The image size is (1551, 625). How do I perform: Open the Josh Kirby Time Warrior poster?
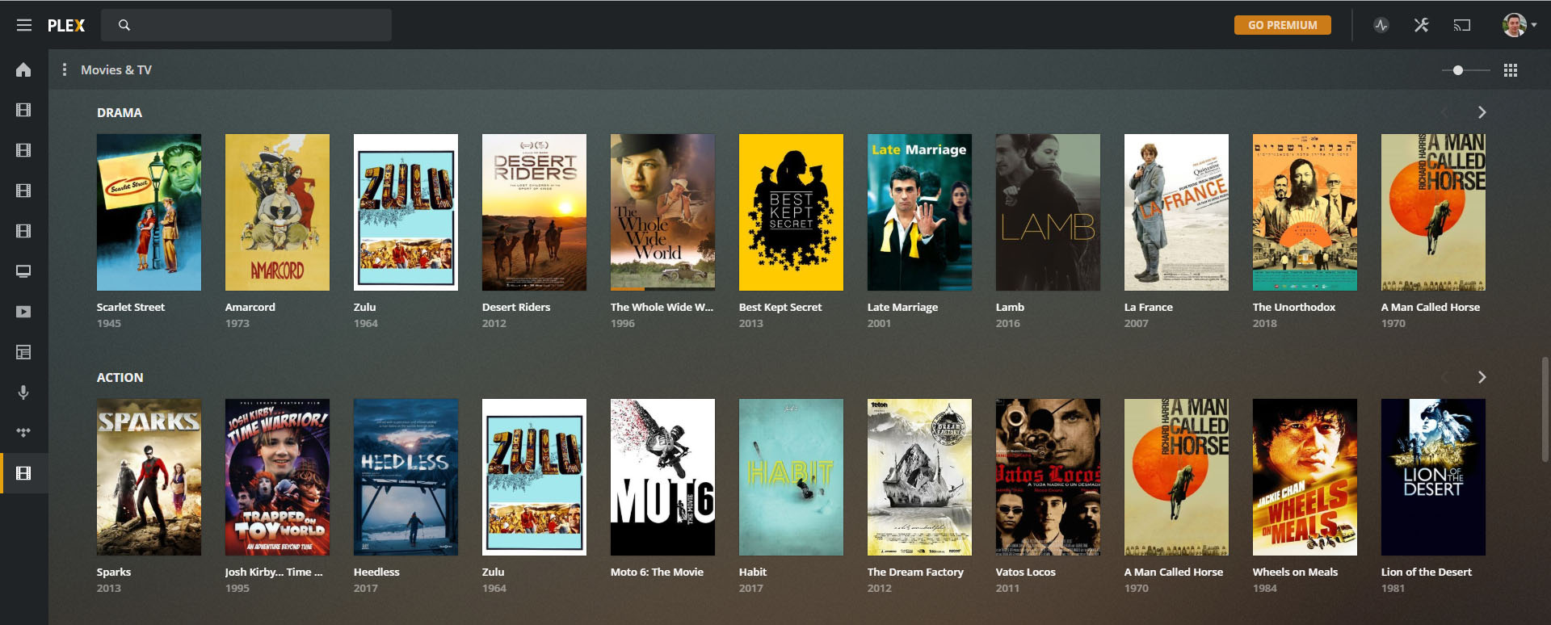(277, 477)
